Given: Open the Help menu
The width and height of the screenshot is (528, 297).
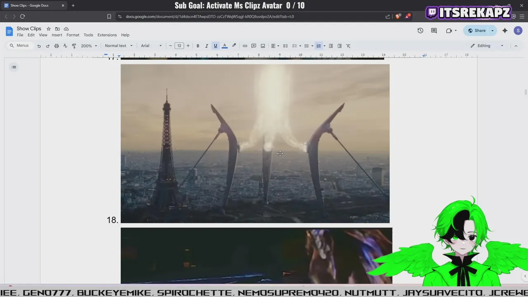Looking at the screenshot, I should coord(125,35).
